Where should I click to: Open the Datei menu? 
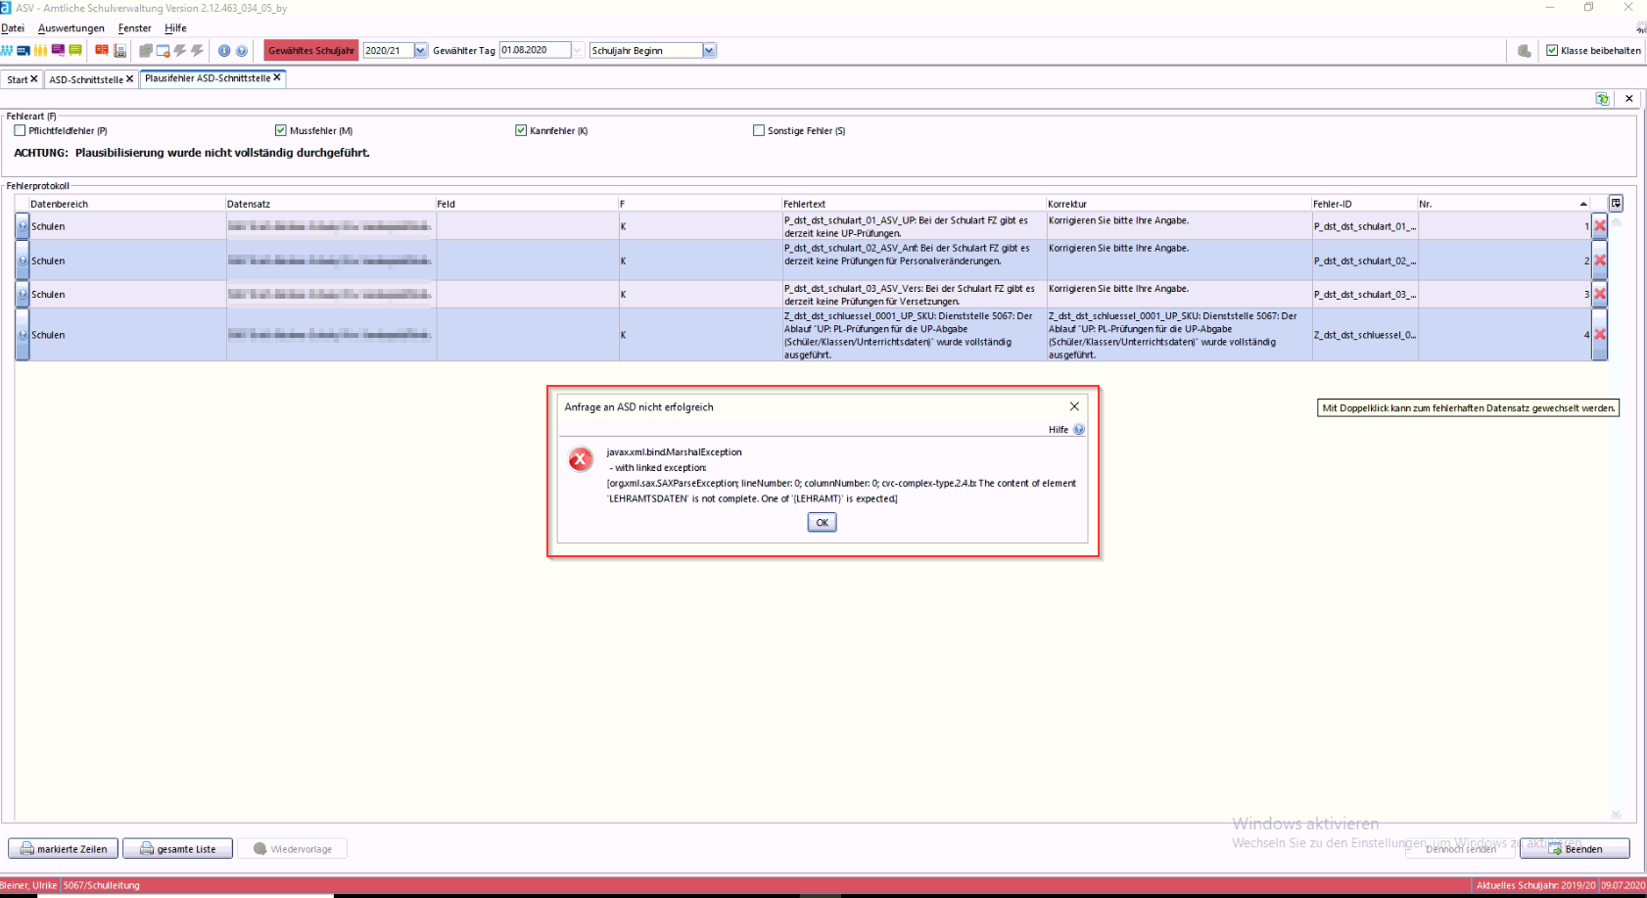click(x=13, y=28)
